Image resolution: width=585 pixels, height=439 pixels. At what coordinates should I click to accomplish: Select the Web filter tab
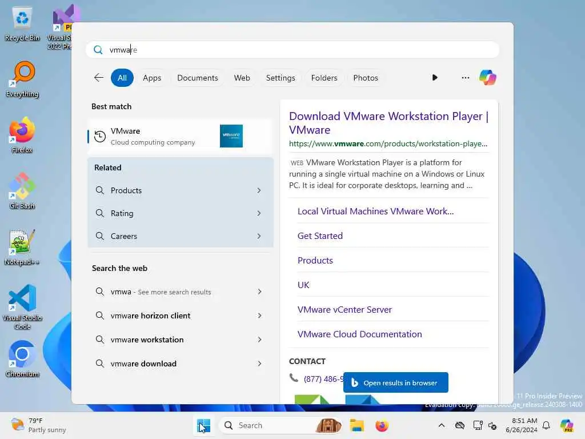242,78
